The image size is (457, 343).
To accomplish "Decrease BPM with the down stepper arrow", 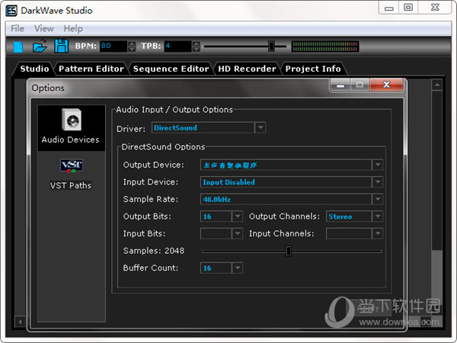I will 132,50.
